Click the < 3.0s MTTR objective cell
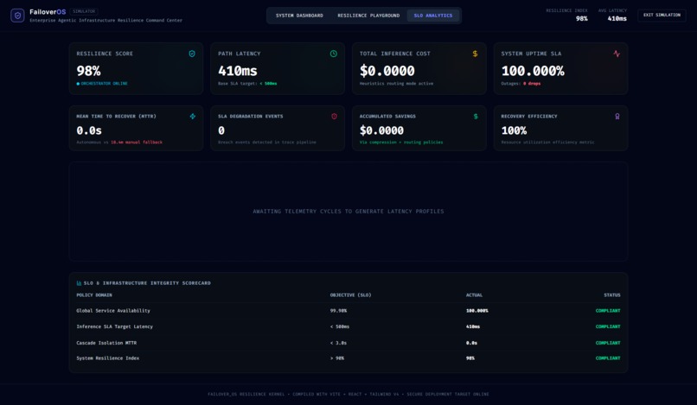The height and width of the screenshot is (405, 697). (x=338, y=343)
